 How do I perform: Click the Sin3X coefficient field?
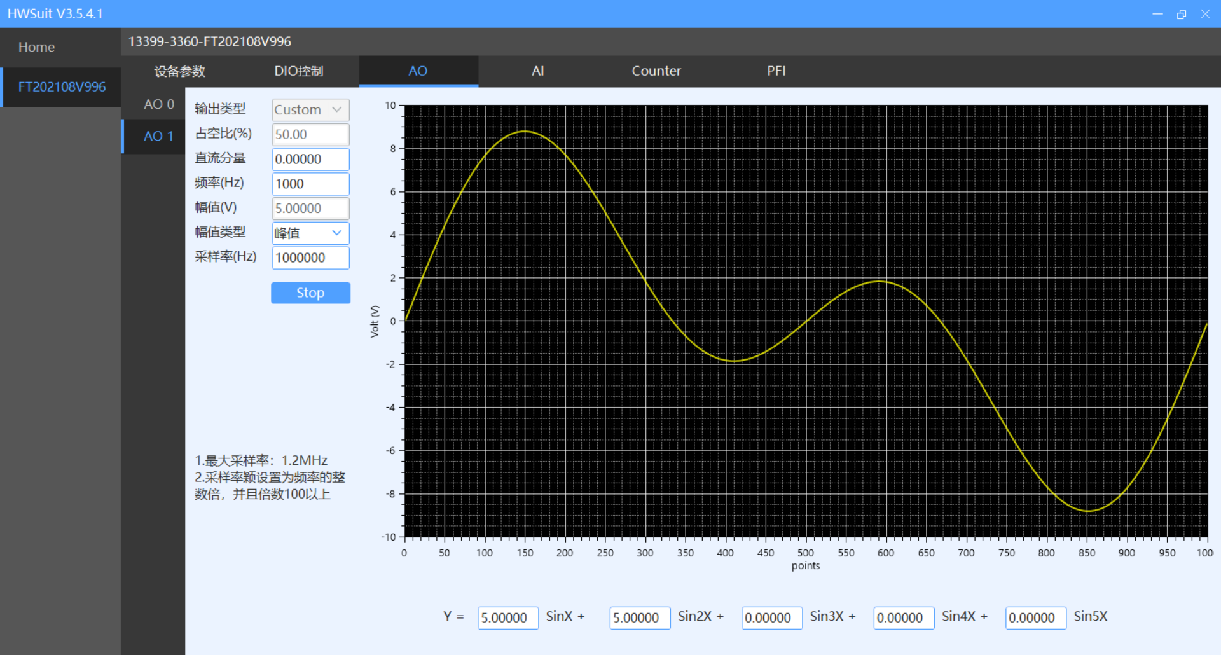[771, 617]
